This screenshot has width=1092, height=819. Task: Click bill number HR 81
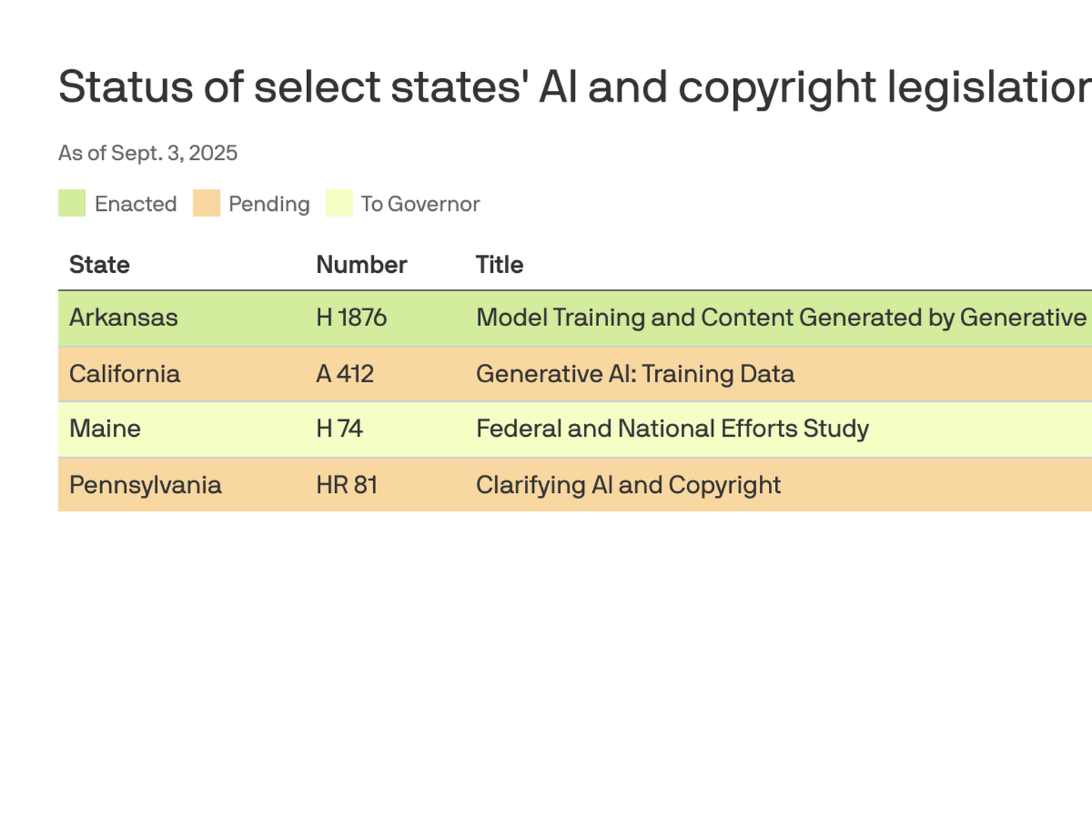click(x=347, y=485)
